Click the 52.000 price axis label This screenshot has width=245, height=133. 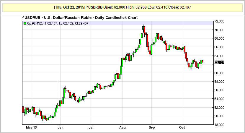pos(219,108)
